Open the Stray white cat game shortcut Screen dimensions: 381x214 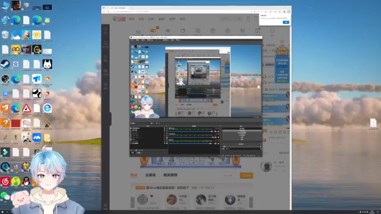point(47,64)
